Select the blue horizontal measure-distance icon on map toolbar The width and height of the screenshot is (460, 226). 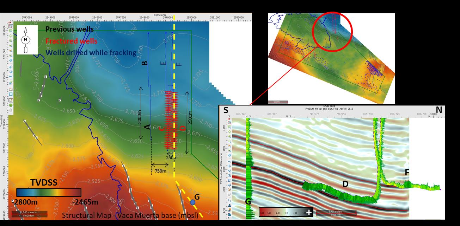(11, 76)
